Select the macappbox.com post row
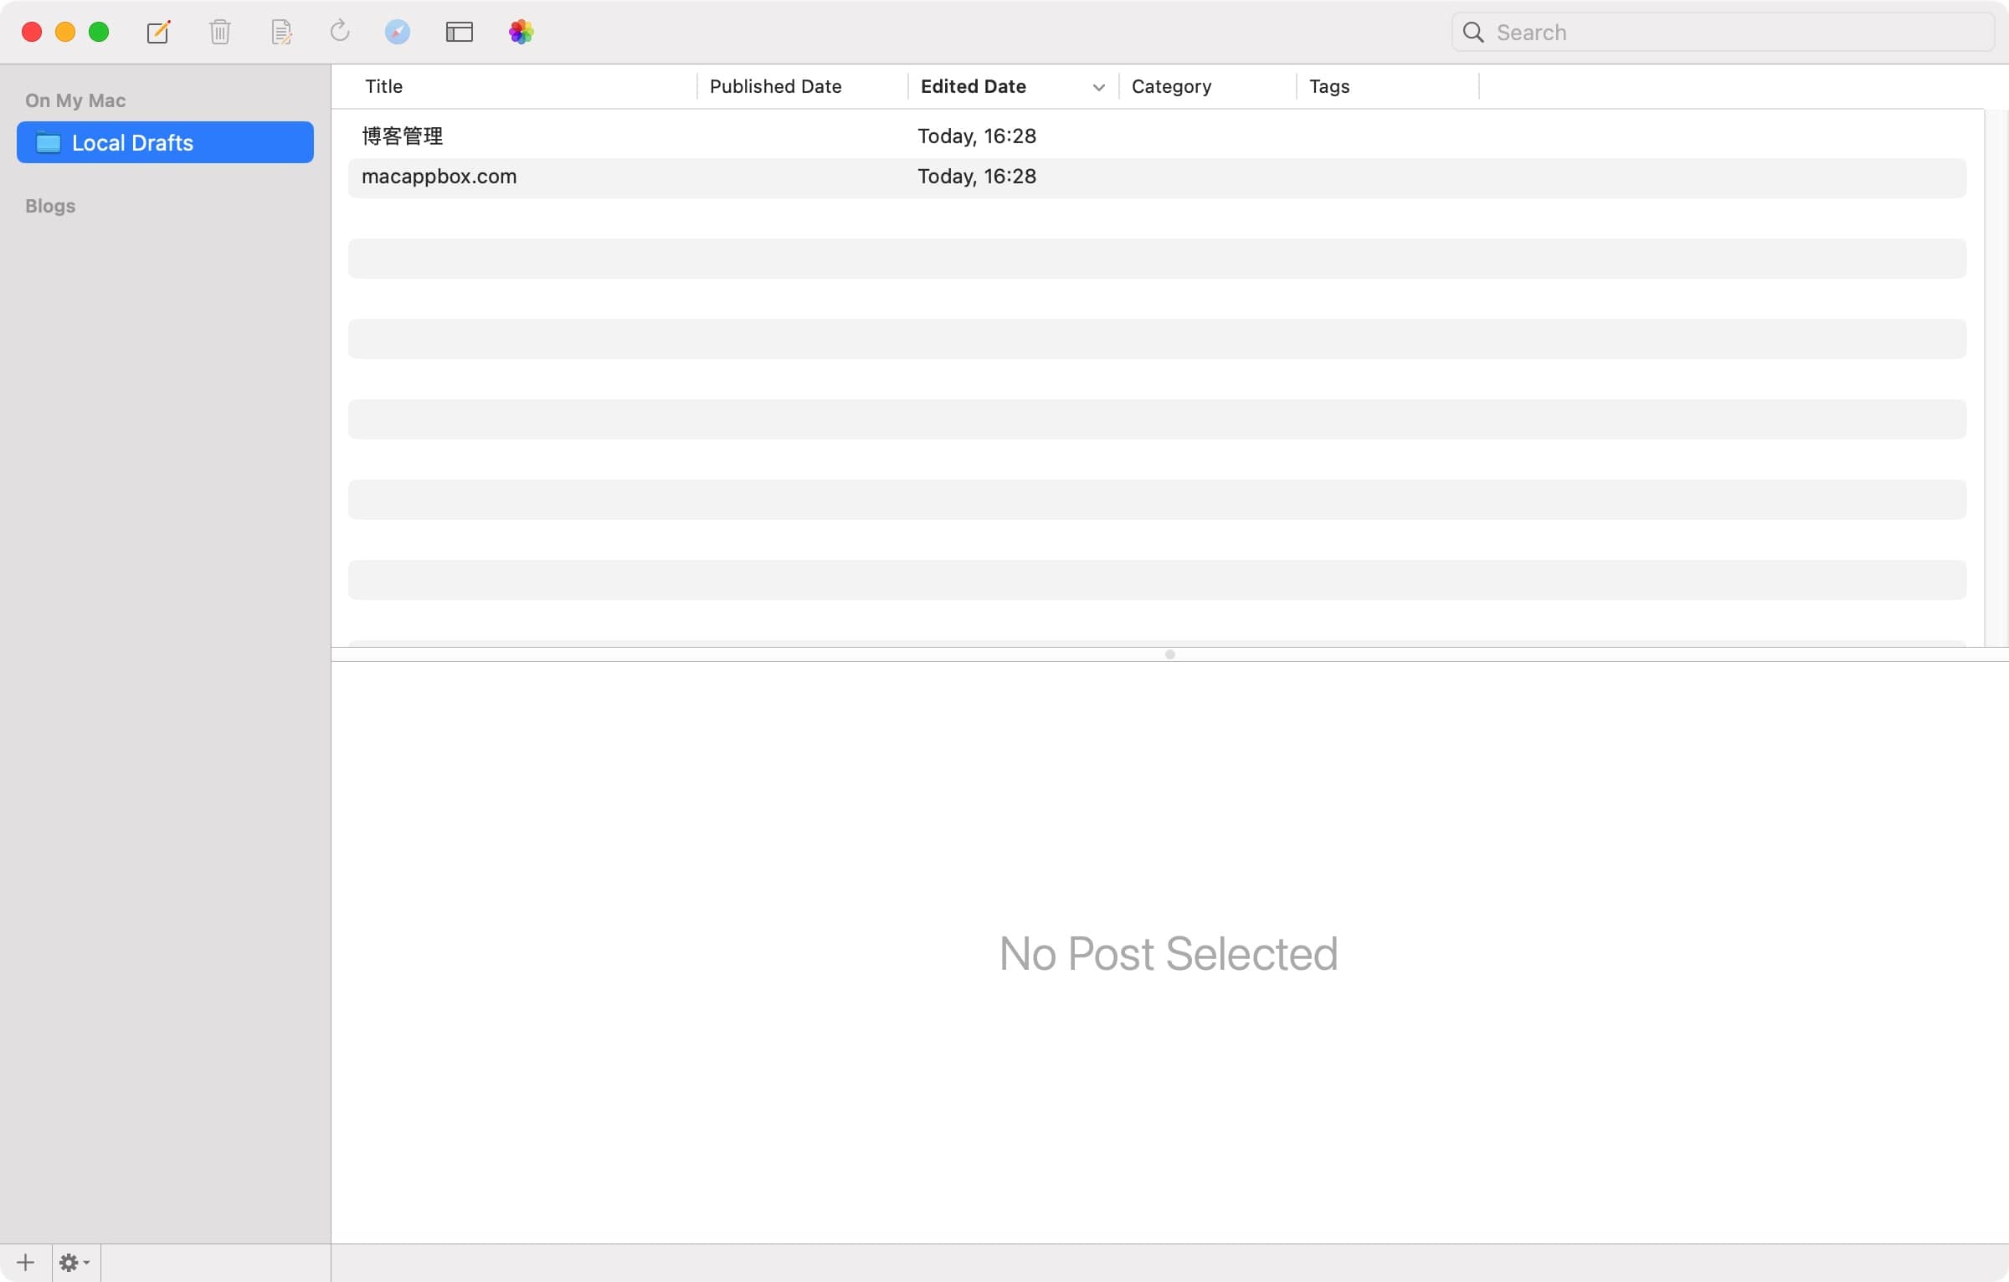 [1157, 177]
